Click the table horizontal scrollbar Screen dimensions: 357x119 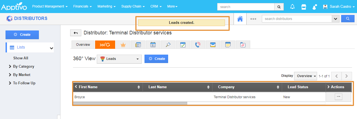click(130, 103)
